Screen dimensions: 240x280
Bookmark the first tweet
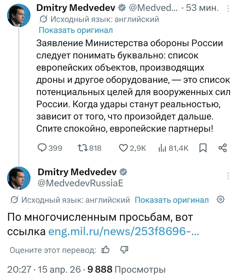coord(203,148)
